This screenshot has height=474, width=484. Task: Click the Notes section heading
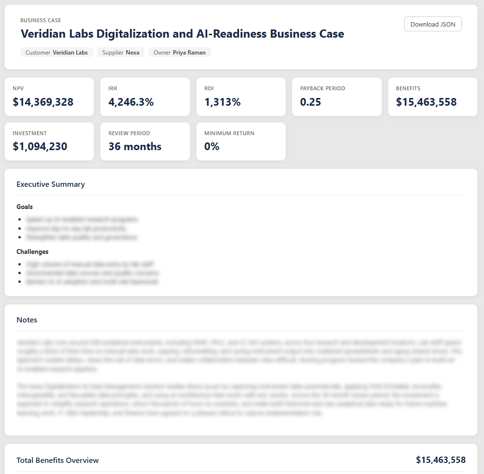(27, 320)
